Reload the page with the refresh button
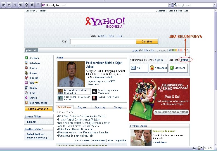 pos(27,5)
